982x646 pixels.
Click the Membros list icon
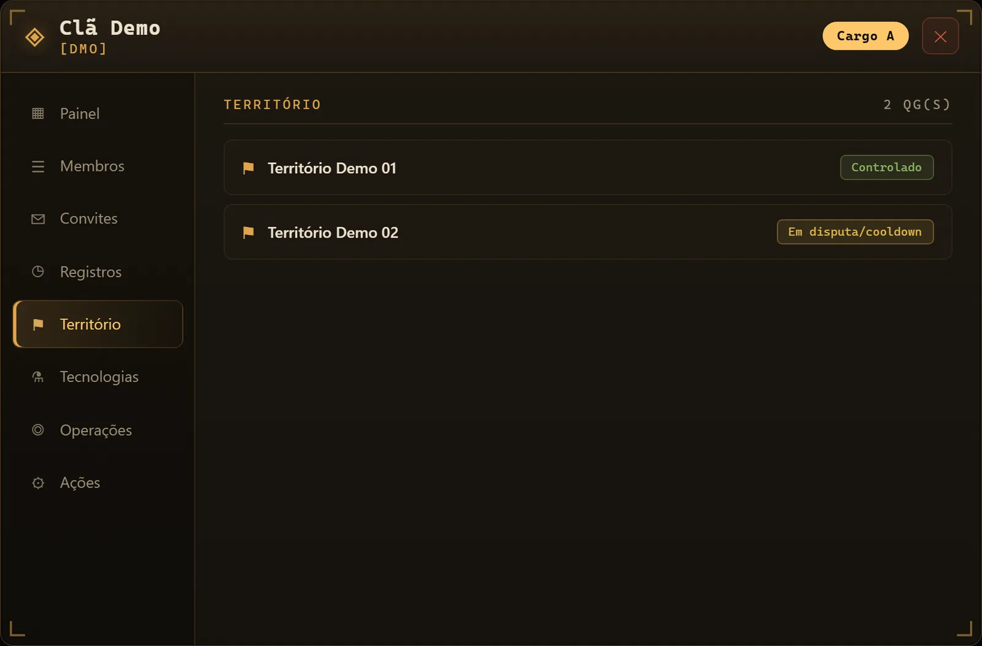(38, 166)
